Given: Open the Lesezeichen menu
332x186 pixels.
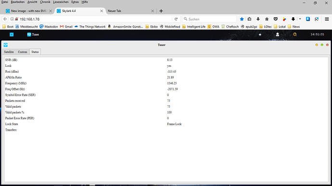Looking at the screenshot, I should pos(61,2).
